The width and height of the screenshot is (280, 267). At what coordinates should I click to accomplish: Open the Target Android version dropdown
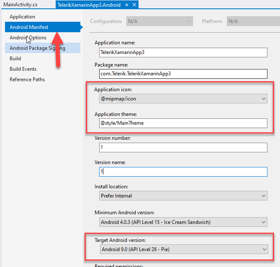coord(184,249)
